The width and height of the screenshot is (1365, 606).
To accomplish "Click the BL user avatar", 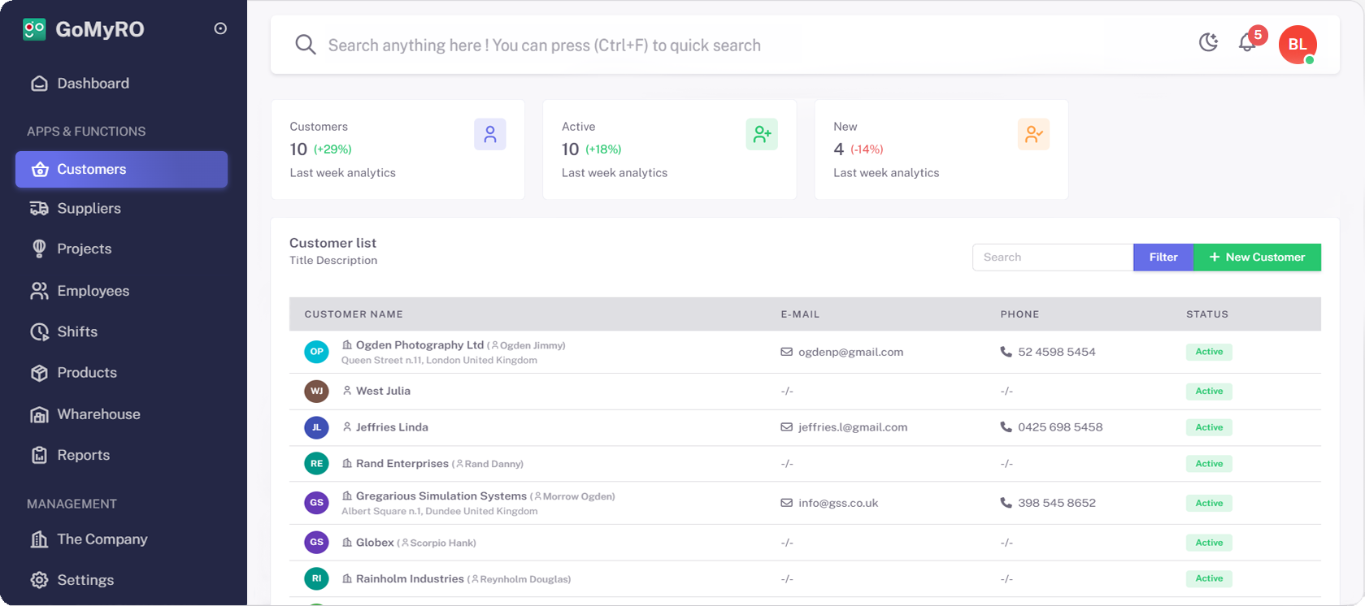I will pyautogui.click(x=1297, y=45).
